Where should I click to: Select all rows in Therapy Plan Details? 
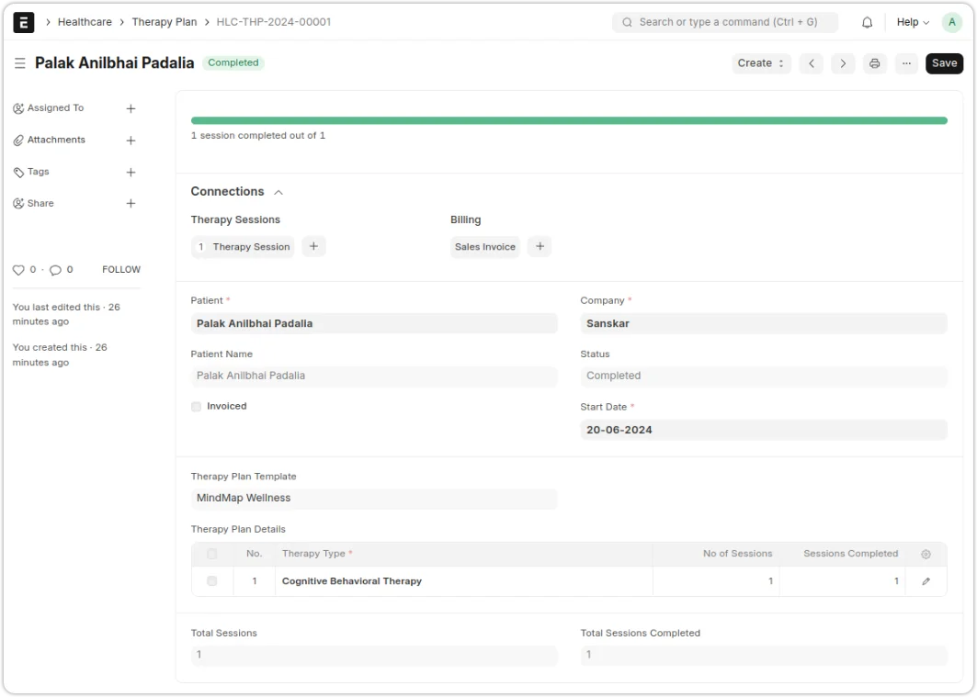tap(212, 554)
